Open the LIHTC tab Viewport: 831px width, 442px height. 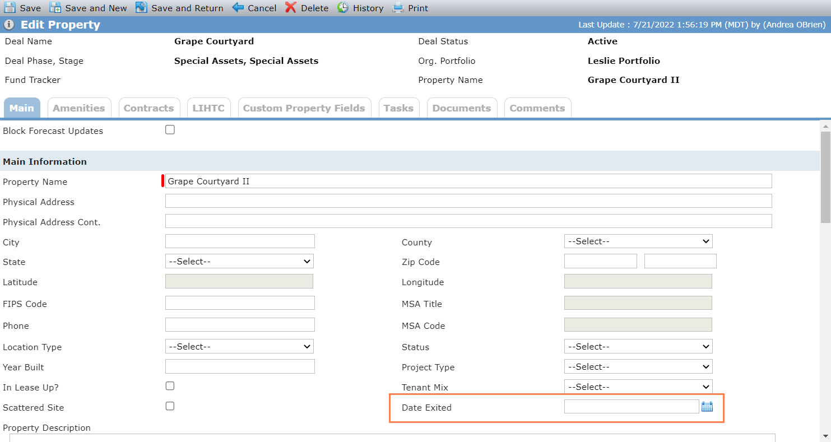(208, 108)
